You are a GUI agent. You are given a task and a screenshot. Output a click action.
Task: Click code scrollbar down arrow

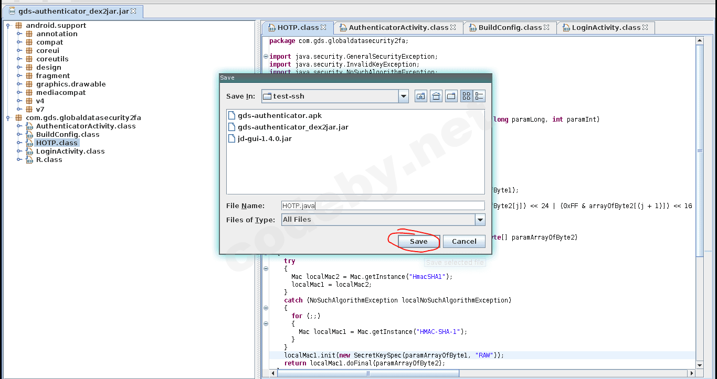[700, 365]
